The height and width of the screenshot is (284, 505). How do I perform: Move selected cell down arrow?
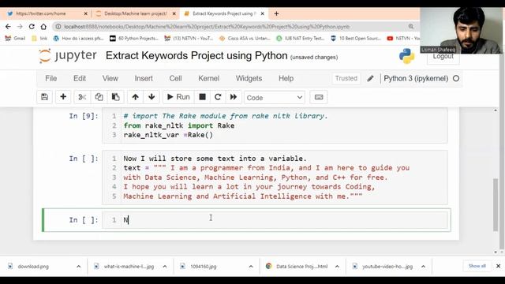151,97
